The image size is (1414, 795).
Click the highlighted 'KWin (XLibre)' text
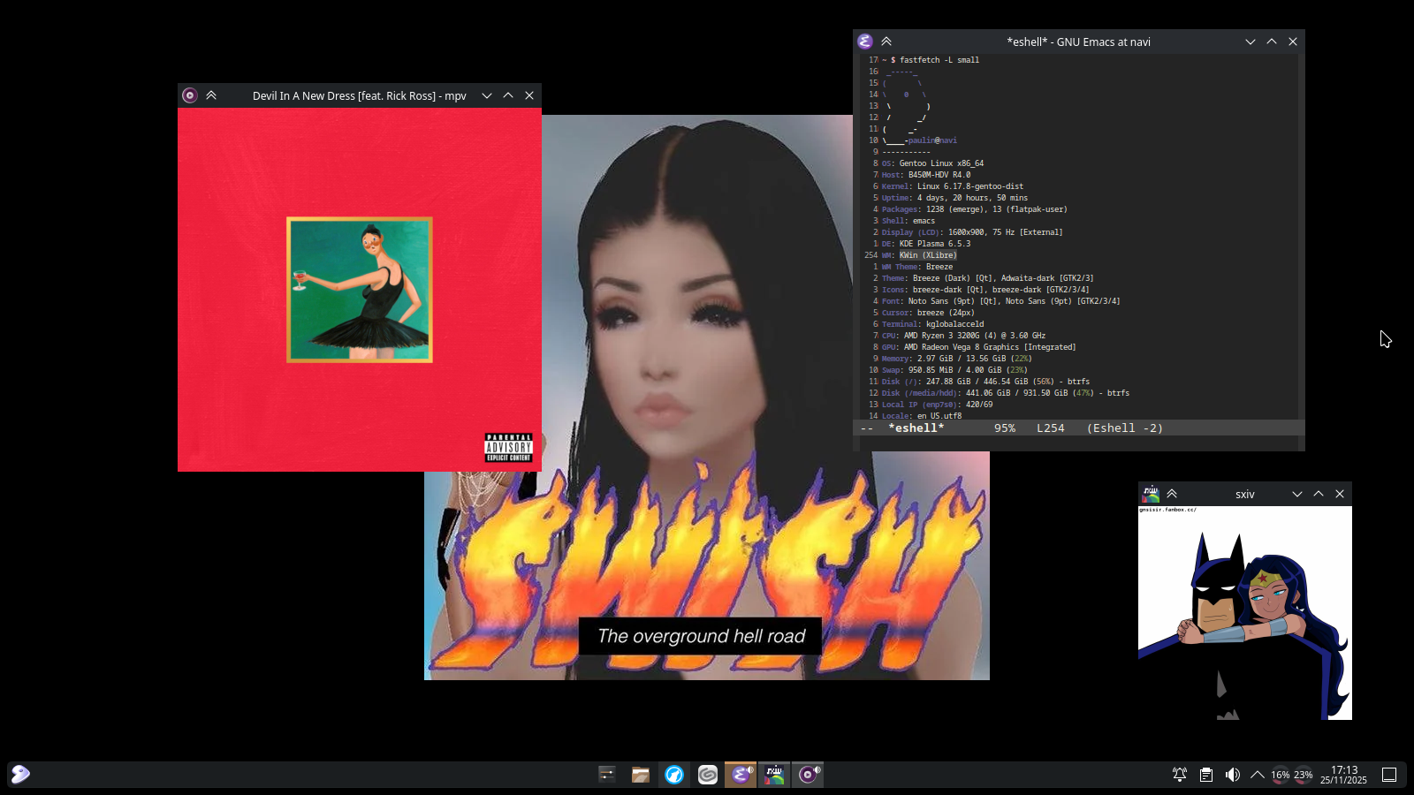928,255
